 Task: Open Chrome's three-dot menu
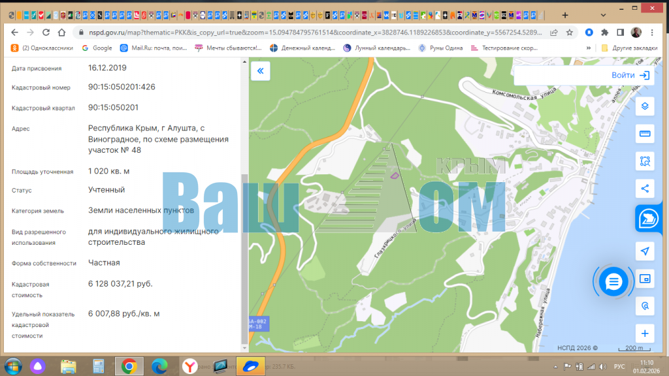pyautogui.click(x=655, y=32)
